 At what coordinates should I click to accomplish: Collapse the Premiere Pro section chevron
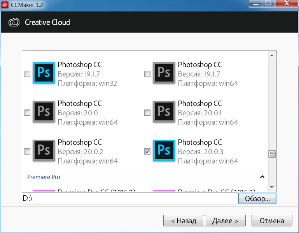pos(262,177)
